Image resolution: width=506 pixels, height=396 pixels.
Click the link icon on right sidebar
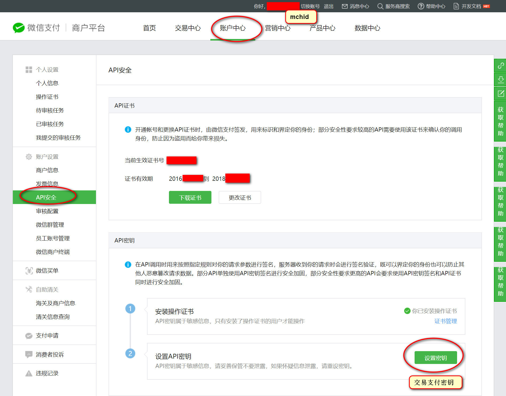(500, 65)
